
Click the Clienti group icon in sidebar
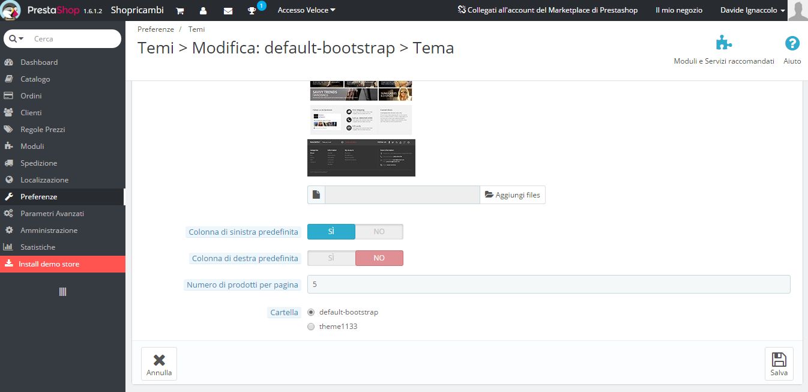click(x=9, y=113)
